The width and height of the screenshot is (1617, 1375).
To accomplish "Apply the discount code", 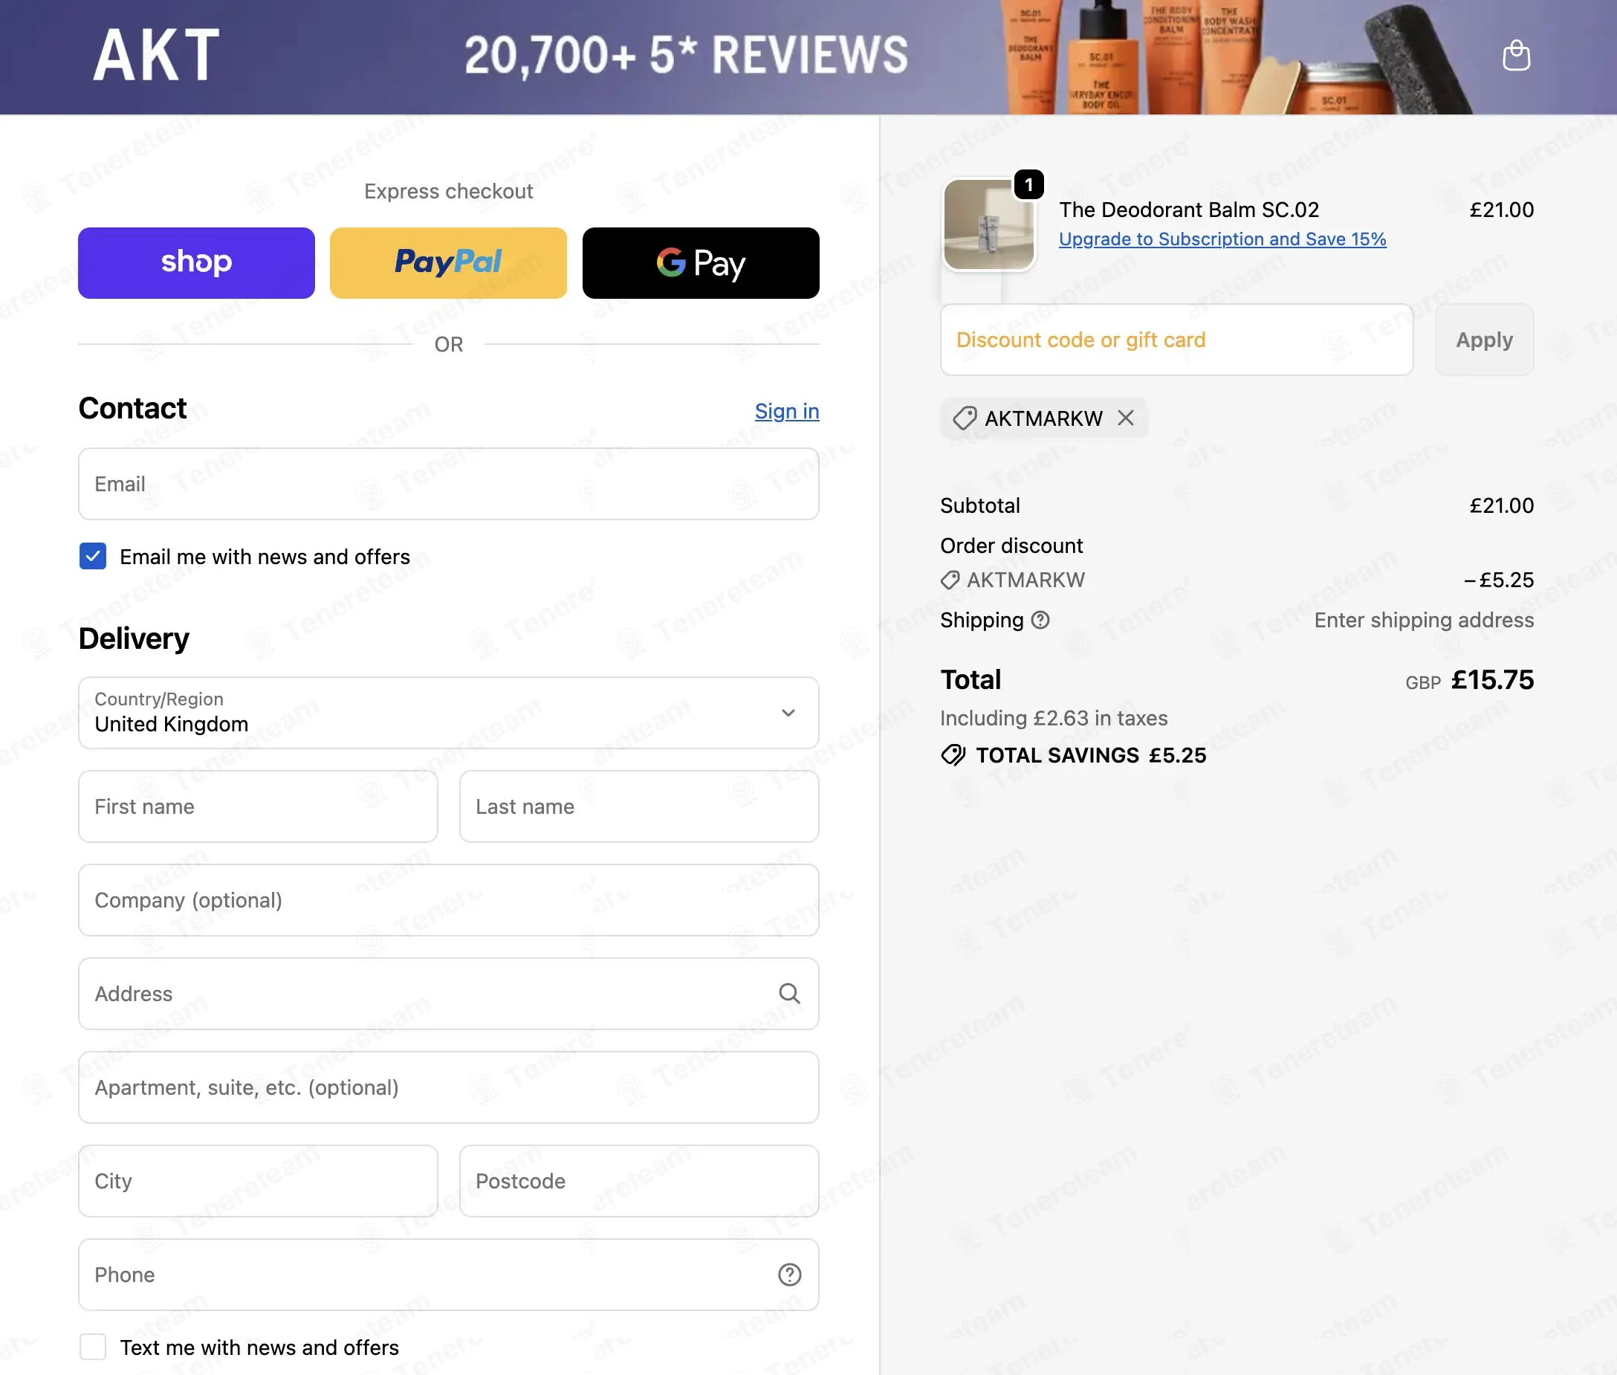I will (1484, 340).
